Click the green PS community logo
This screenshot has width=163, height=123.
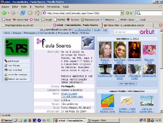click(16, 47)
